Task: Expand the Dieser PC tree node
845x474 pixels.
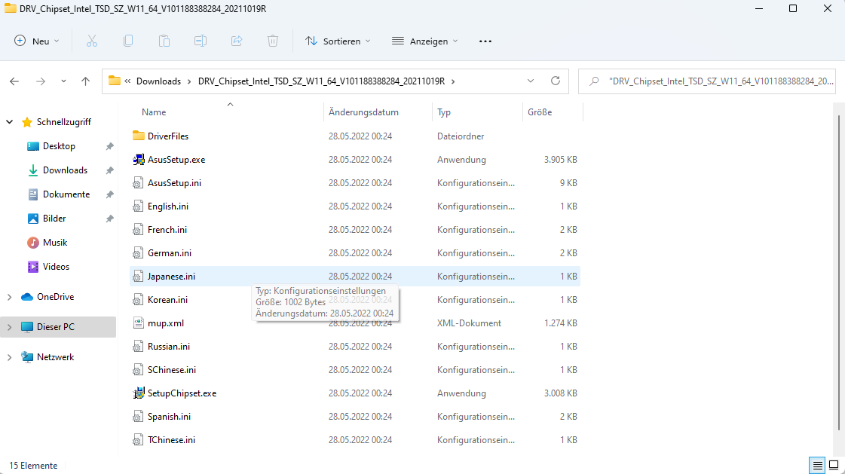Action: tap(9, 327)
